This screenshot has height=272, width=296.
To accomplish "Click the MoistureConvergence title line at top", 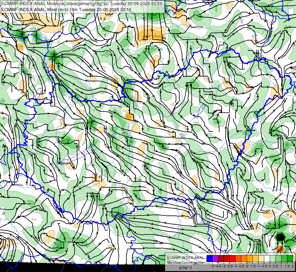I will pos(81,4).
